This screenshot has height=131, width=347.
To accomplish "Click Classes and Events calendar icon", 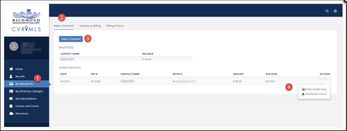I will tap(11, 106).
